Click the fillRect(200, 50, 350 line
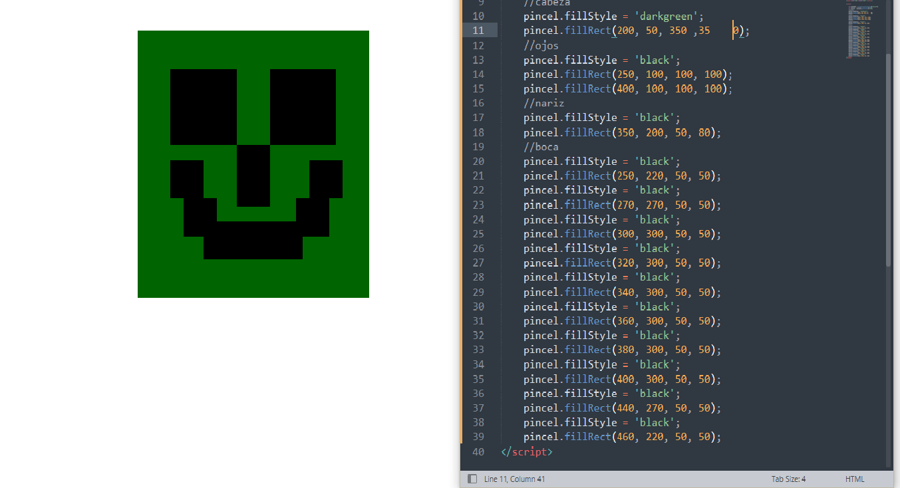The height and width of the screenshot is (488, 900). click(x=637, y=31)
